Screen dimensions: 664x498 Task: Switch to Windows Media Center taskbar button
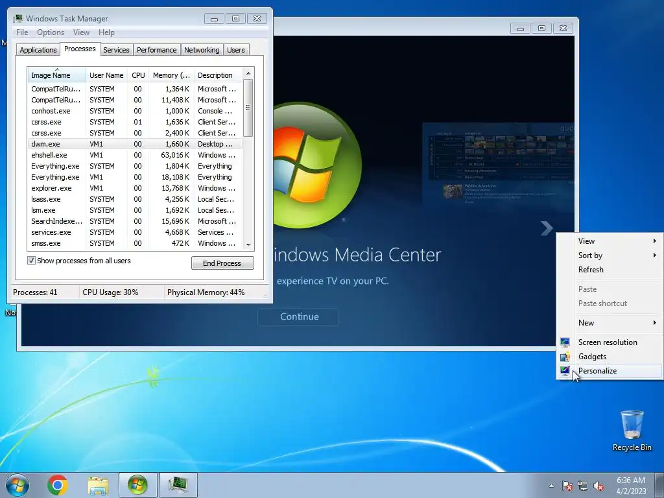[x=137, y=485]
